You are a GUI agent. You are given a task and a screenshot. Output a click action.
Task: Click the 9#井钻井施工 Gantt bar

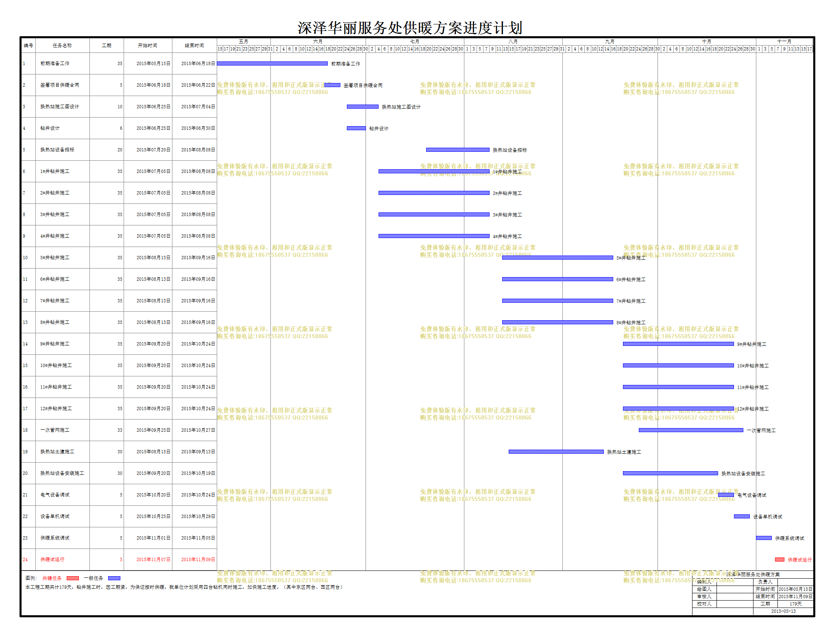(678, 344)
